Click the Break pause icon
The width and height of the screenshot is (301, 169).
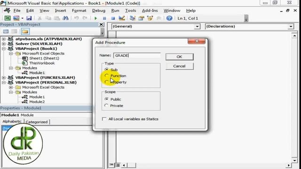click(104, 18)
